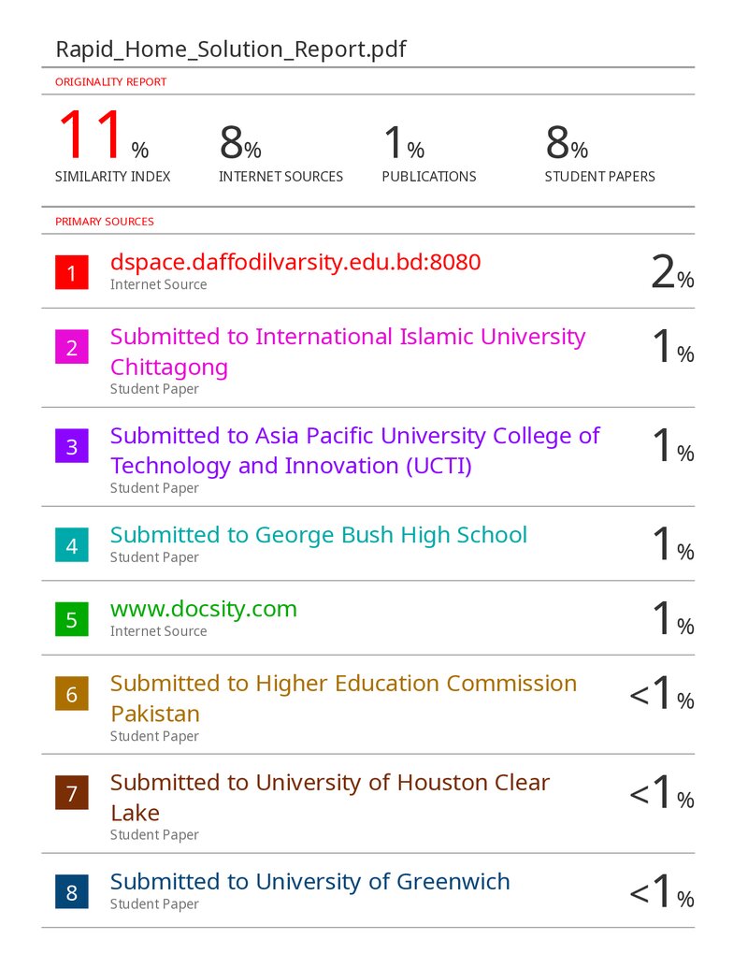The image size is (748, 968).
Task: Click the Rapid_Home_Solution_Report.pdf title
Action: tap(231, 50)
